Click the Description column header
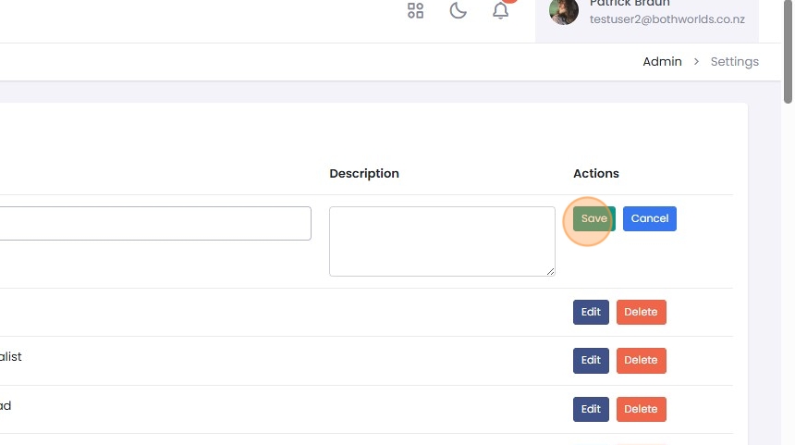The width and height of the screenshot is (795, 445). pos(364,174)
